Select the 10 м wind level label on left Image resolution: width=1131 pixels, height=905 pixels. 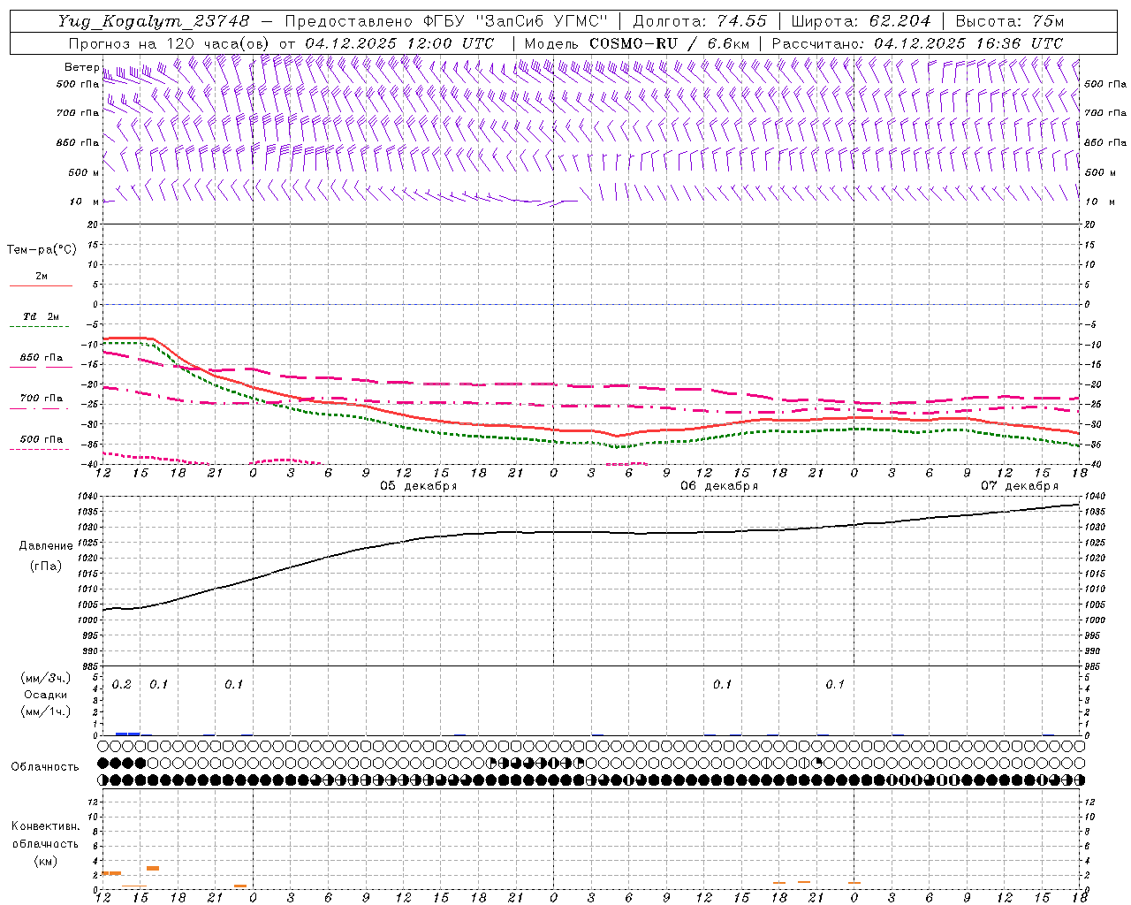pyautogui.click(x=84, y=202)
